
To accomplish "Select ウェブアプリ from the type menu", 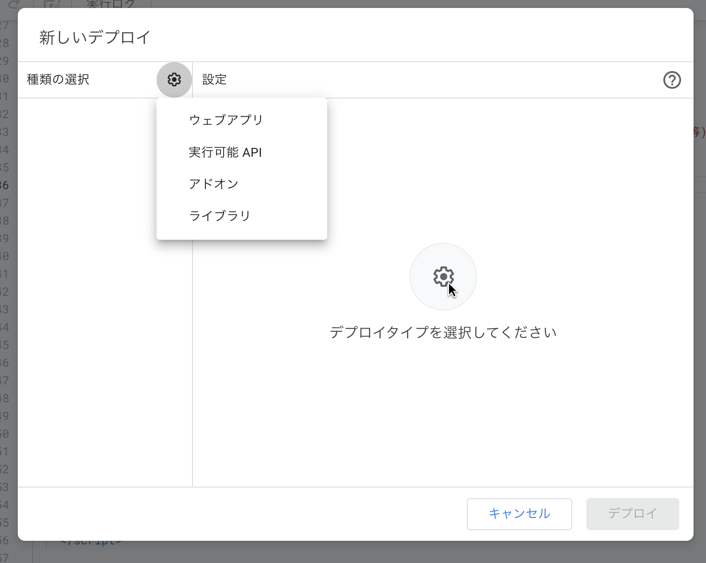I will [x=242, y=120].
